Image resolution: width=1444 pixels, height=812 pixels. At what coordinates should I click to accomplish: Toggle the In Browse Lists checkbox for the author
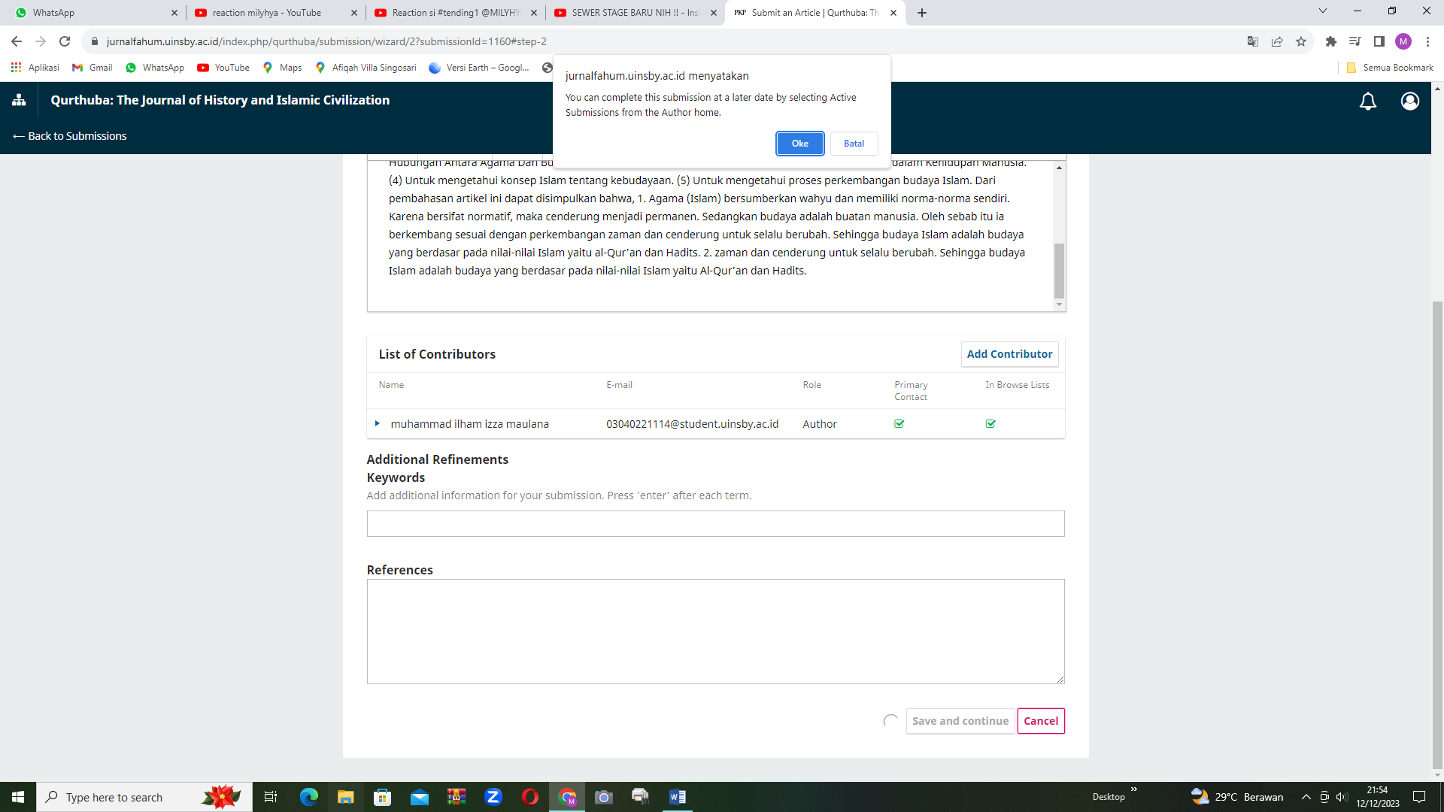(990, 424)
